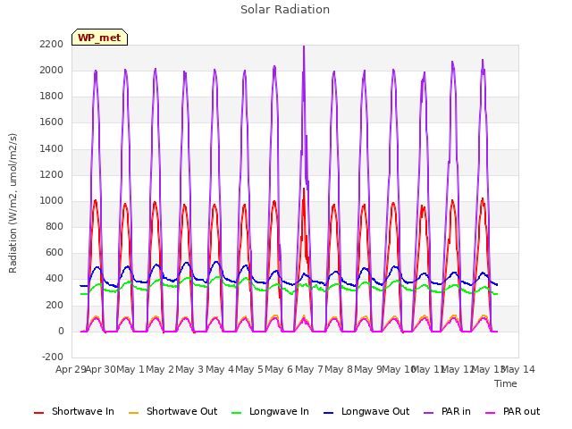This screenshot has width=572, height=429.
Task: Click the red Shortwave In legend swatch
Action: pos(38,413)
